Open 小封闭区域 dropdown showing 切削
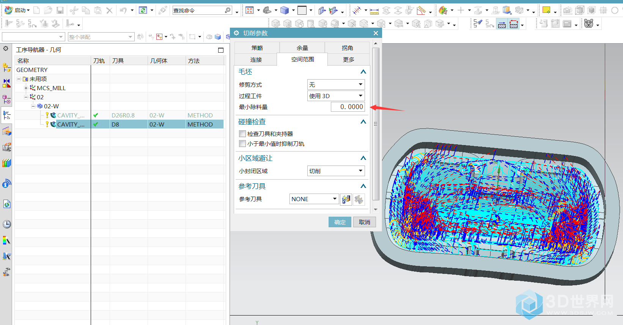 pos(336,171)
